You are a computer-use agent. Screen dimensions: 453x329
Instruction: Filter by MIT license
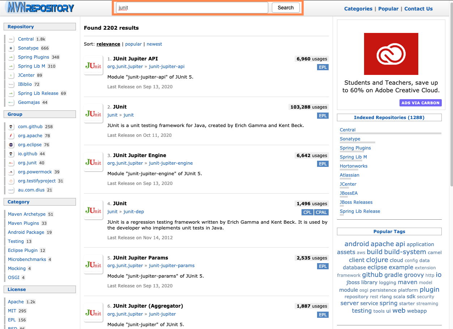(x=12, y=311)
